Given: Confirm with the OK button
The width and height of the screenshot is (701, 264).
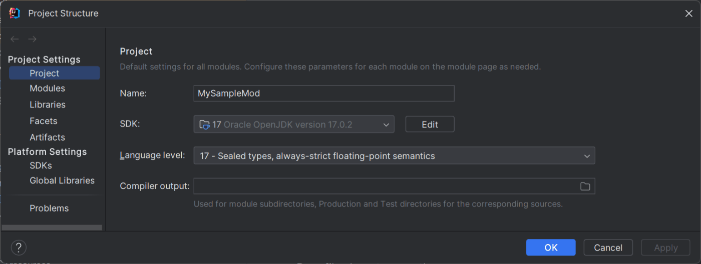Looking at the screenshot, I should click(x=551, y=247).
